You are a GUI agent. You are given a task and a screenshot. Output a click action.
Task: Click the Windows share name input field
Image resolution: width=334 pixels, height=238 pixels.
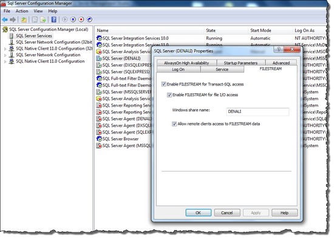[x=257, y=112]
